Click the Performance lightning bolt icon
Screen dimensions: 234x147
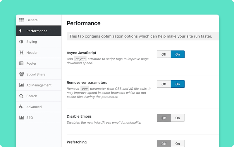click(x=20, y=31)
